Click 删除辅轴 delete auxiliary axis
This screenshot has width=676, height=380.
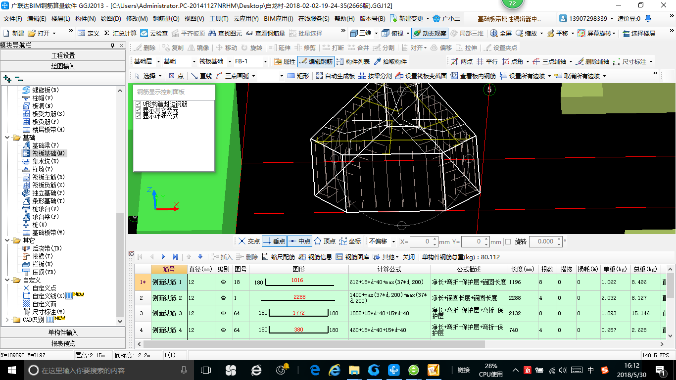pyautogui.click(x=592, y=62)
